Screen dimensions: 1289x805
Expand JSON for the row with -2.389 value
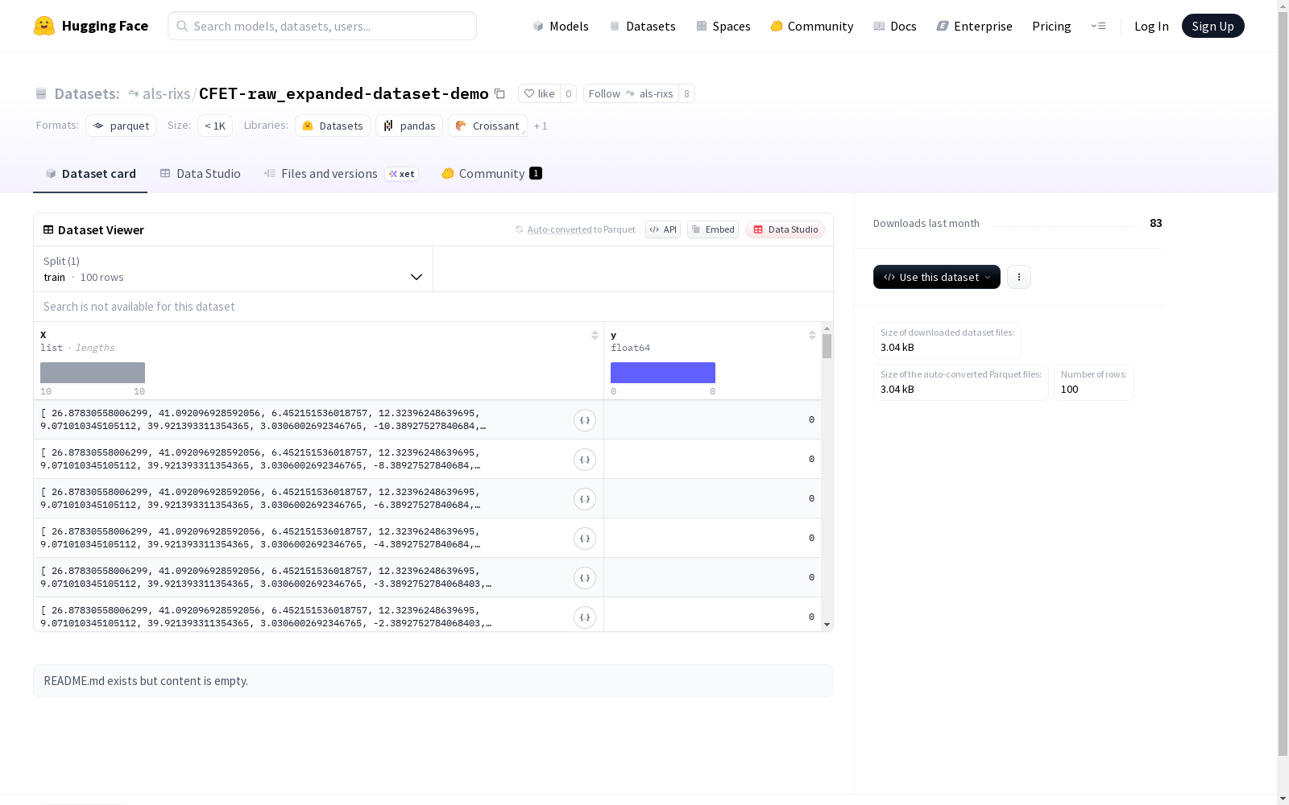[585, 617]
